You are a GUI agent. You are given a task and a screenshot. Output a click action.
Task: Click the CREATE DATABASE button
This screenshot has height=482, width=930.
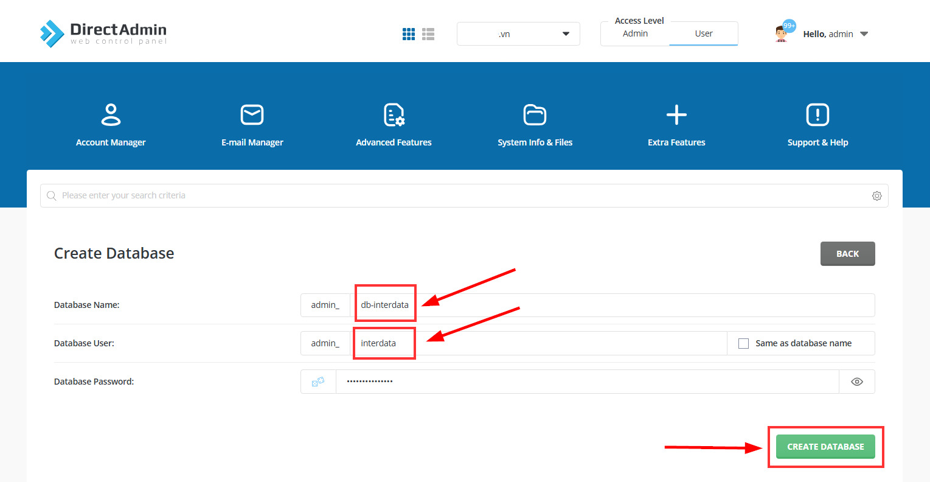tap(825, 447)
